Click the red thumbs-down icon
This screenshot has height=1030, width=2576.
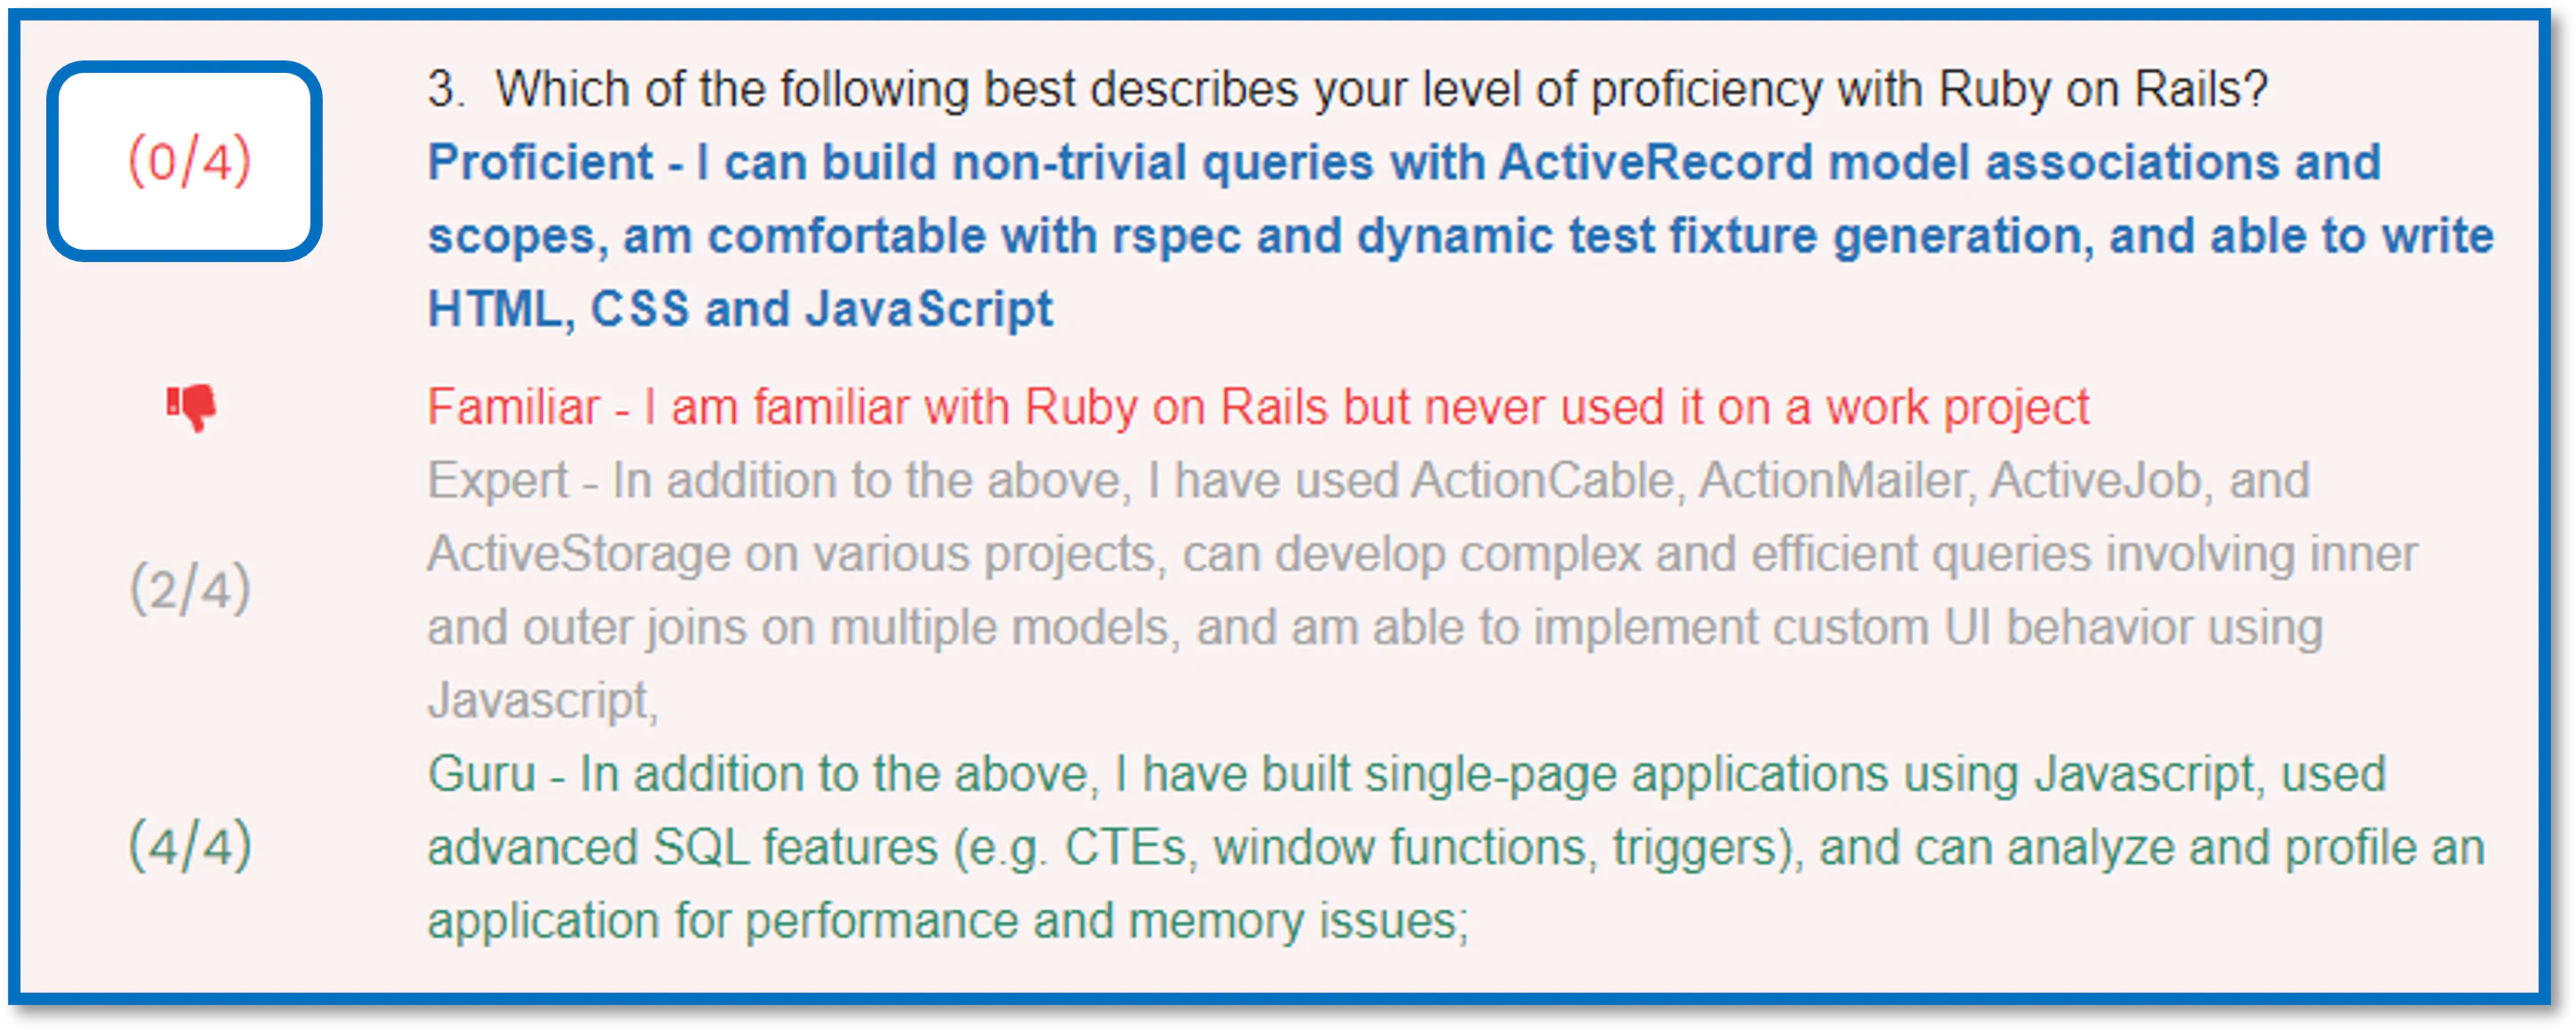[x=191, y=408]
